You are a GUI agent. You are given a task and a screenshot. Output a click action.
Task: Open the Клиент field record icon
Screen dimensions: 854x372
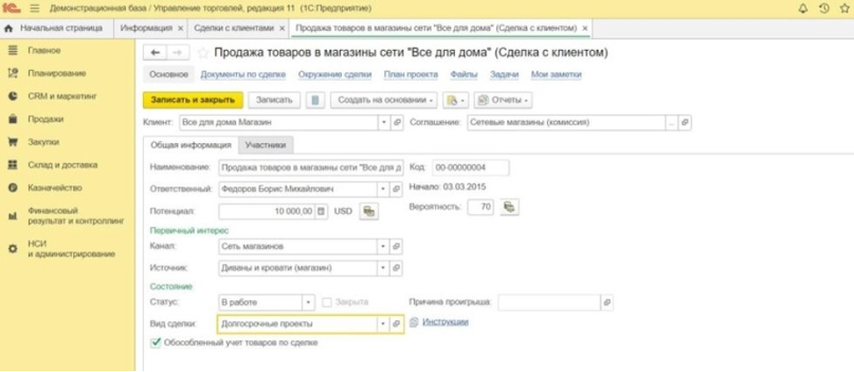tap(397, 123)
